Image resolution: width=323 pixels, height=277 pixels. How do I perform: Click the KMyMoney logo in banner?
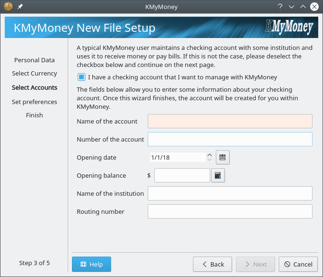coord(289,28)
